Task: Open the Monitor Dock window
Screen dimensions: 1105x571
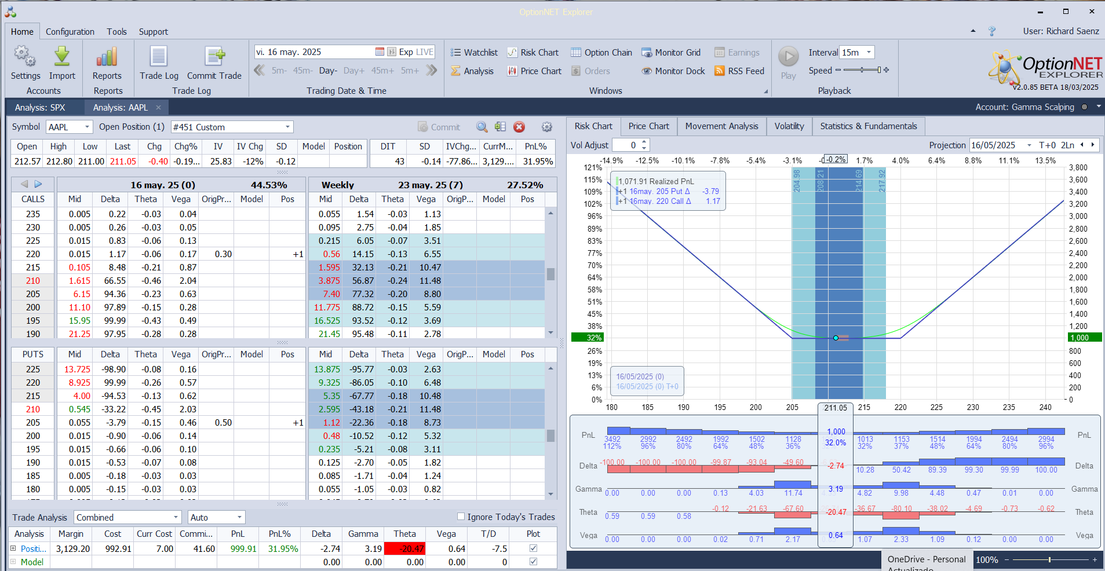Action: click(x=673, y=71)
